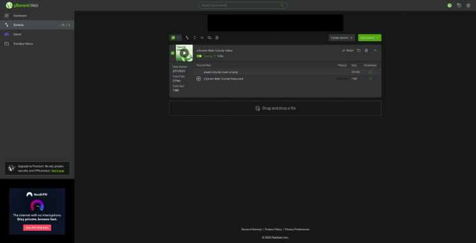Toggle the Seeding switch off

click(199, 56)
